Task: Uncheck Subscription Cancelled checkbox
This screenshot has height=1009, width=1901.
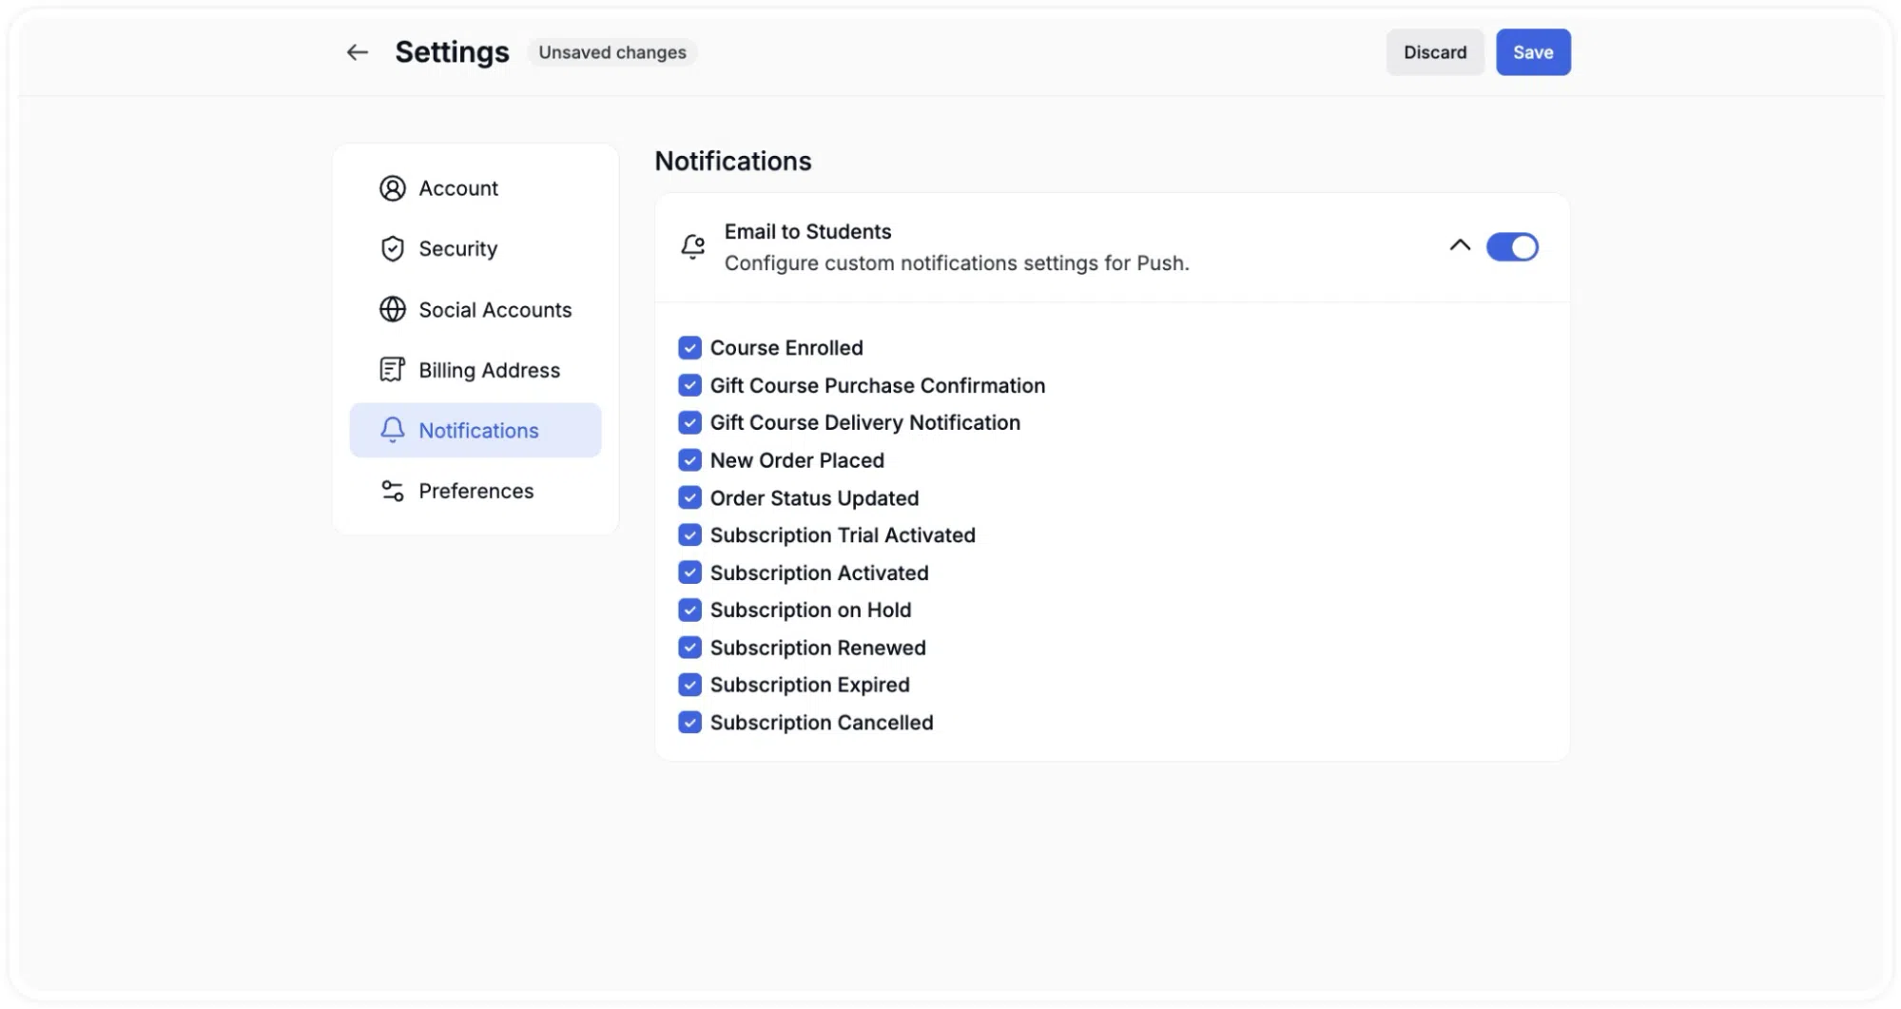Action: 689,723
